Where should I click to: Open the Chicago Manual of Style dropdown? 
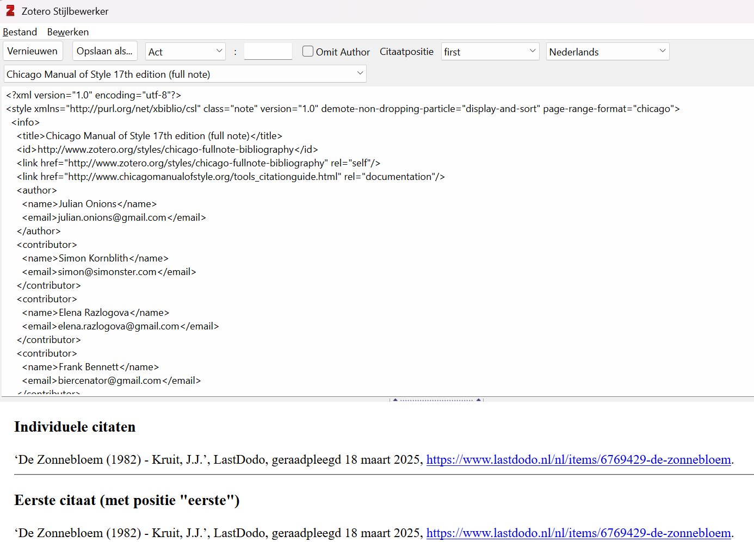[x=185, y=74]
